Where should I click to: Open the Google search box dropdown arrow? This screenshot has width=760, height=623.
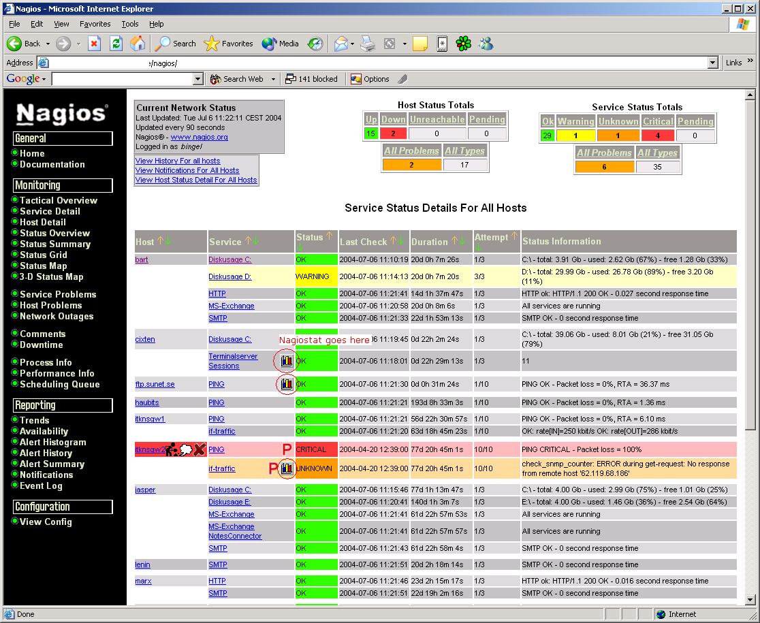[x=198, y=79]
